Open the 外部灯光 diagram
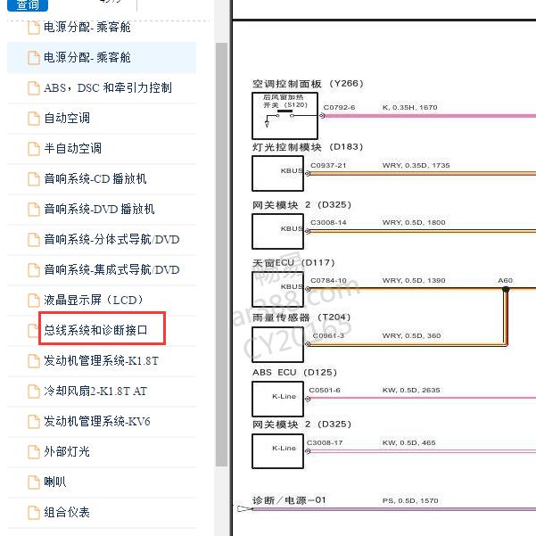Image resolution: width=536 pixels, height=536 pixels. (x=67, y=451)
